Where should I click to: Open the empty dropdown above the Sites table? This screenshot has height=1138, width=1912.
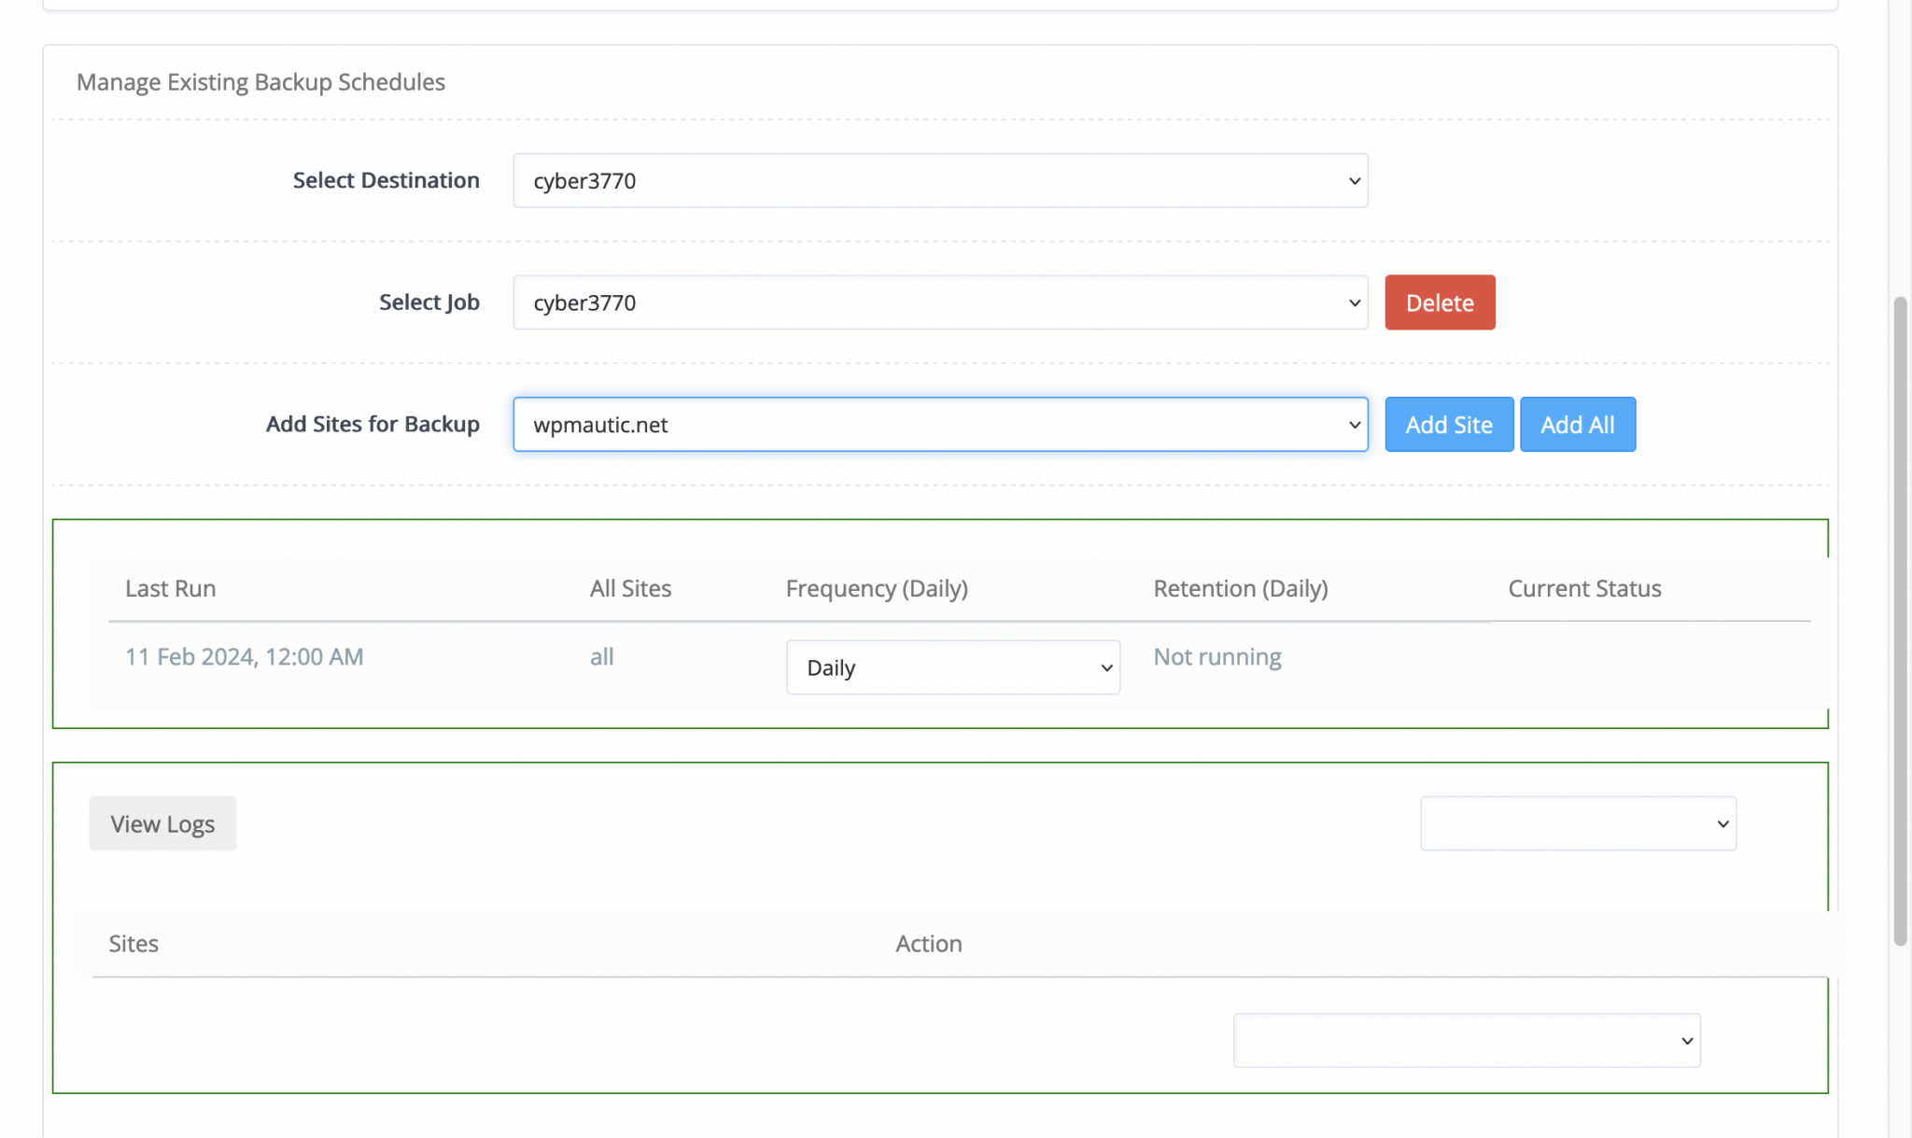click(x=1577, y=823)
